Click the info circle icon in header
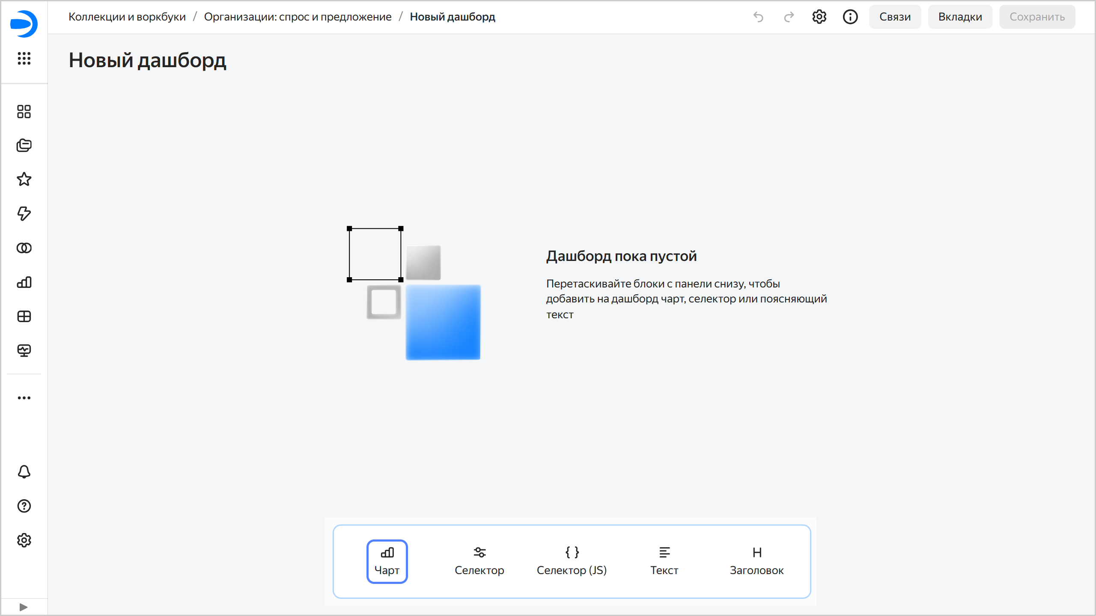The height and width of the screenshot is (616, 1096). [x=850, y=17]
